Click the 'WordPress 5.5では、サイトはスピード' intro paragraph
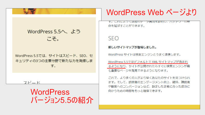Screen dimensions: 205x115 tap(54, 61)
